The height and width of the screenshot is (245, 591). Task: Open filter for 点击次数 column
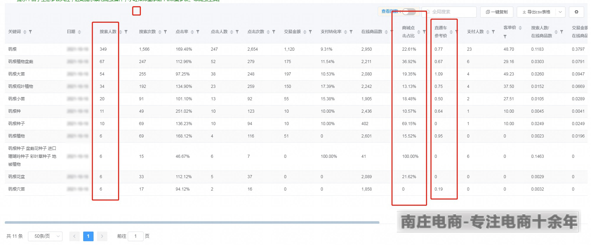coord(274,32)
